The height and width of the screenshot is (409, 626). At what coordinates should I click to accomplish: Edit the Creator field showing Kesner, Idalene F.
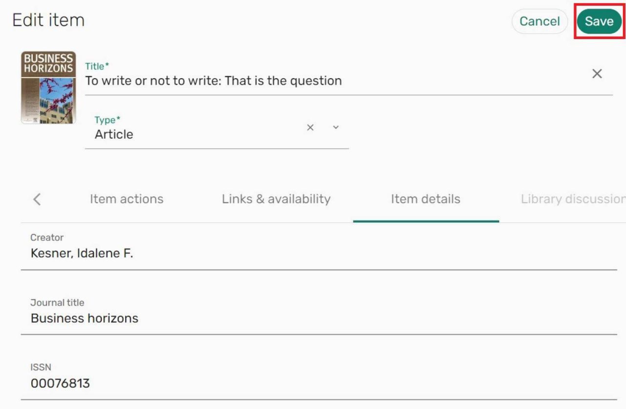tap(83, 253)
